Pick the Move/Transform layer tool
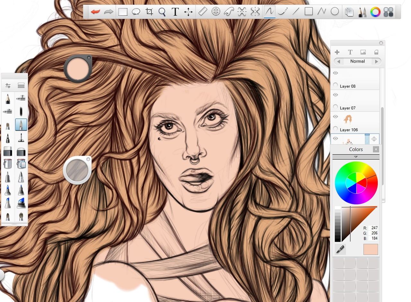The image size is (411, 302). 188,12
